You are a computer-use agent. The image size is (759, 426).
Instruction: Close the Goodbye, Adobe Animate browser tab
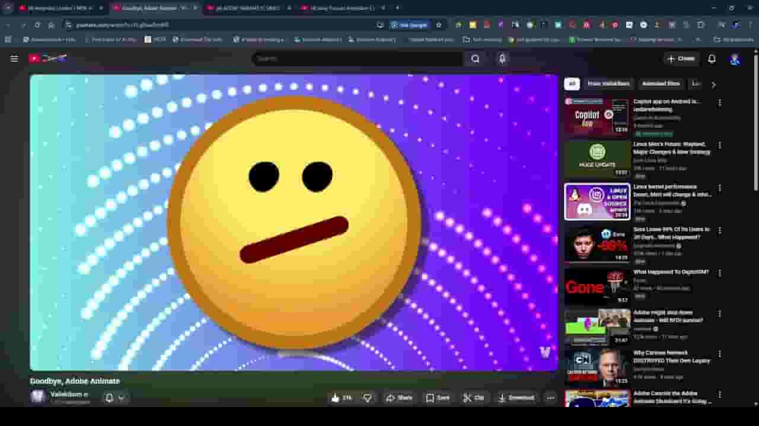tap(195, 8)
